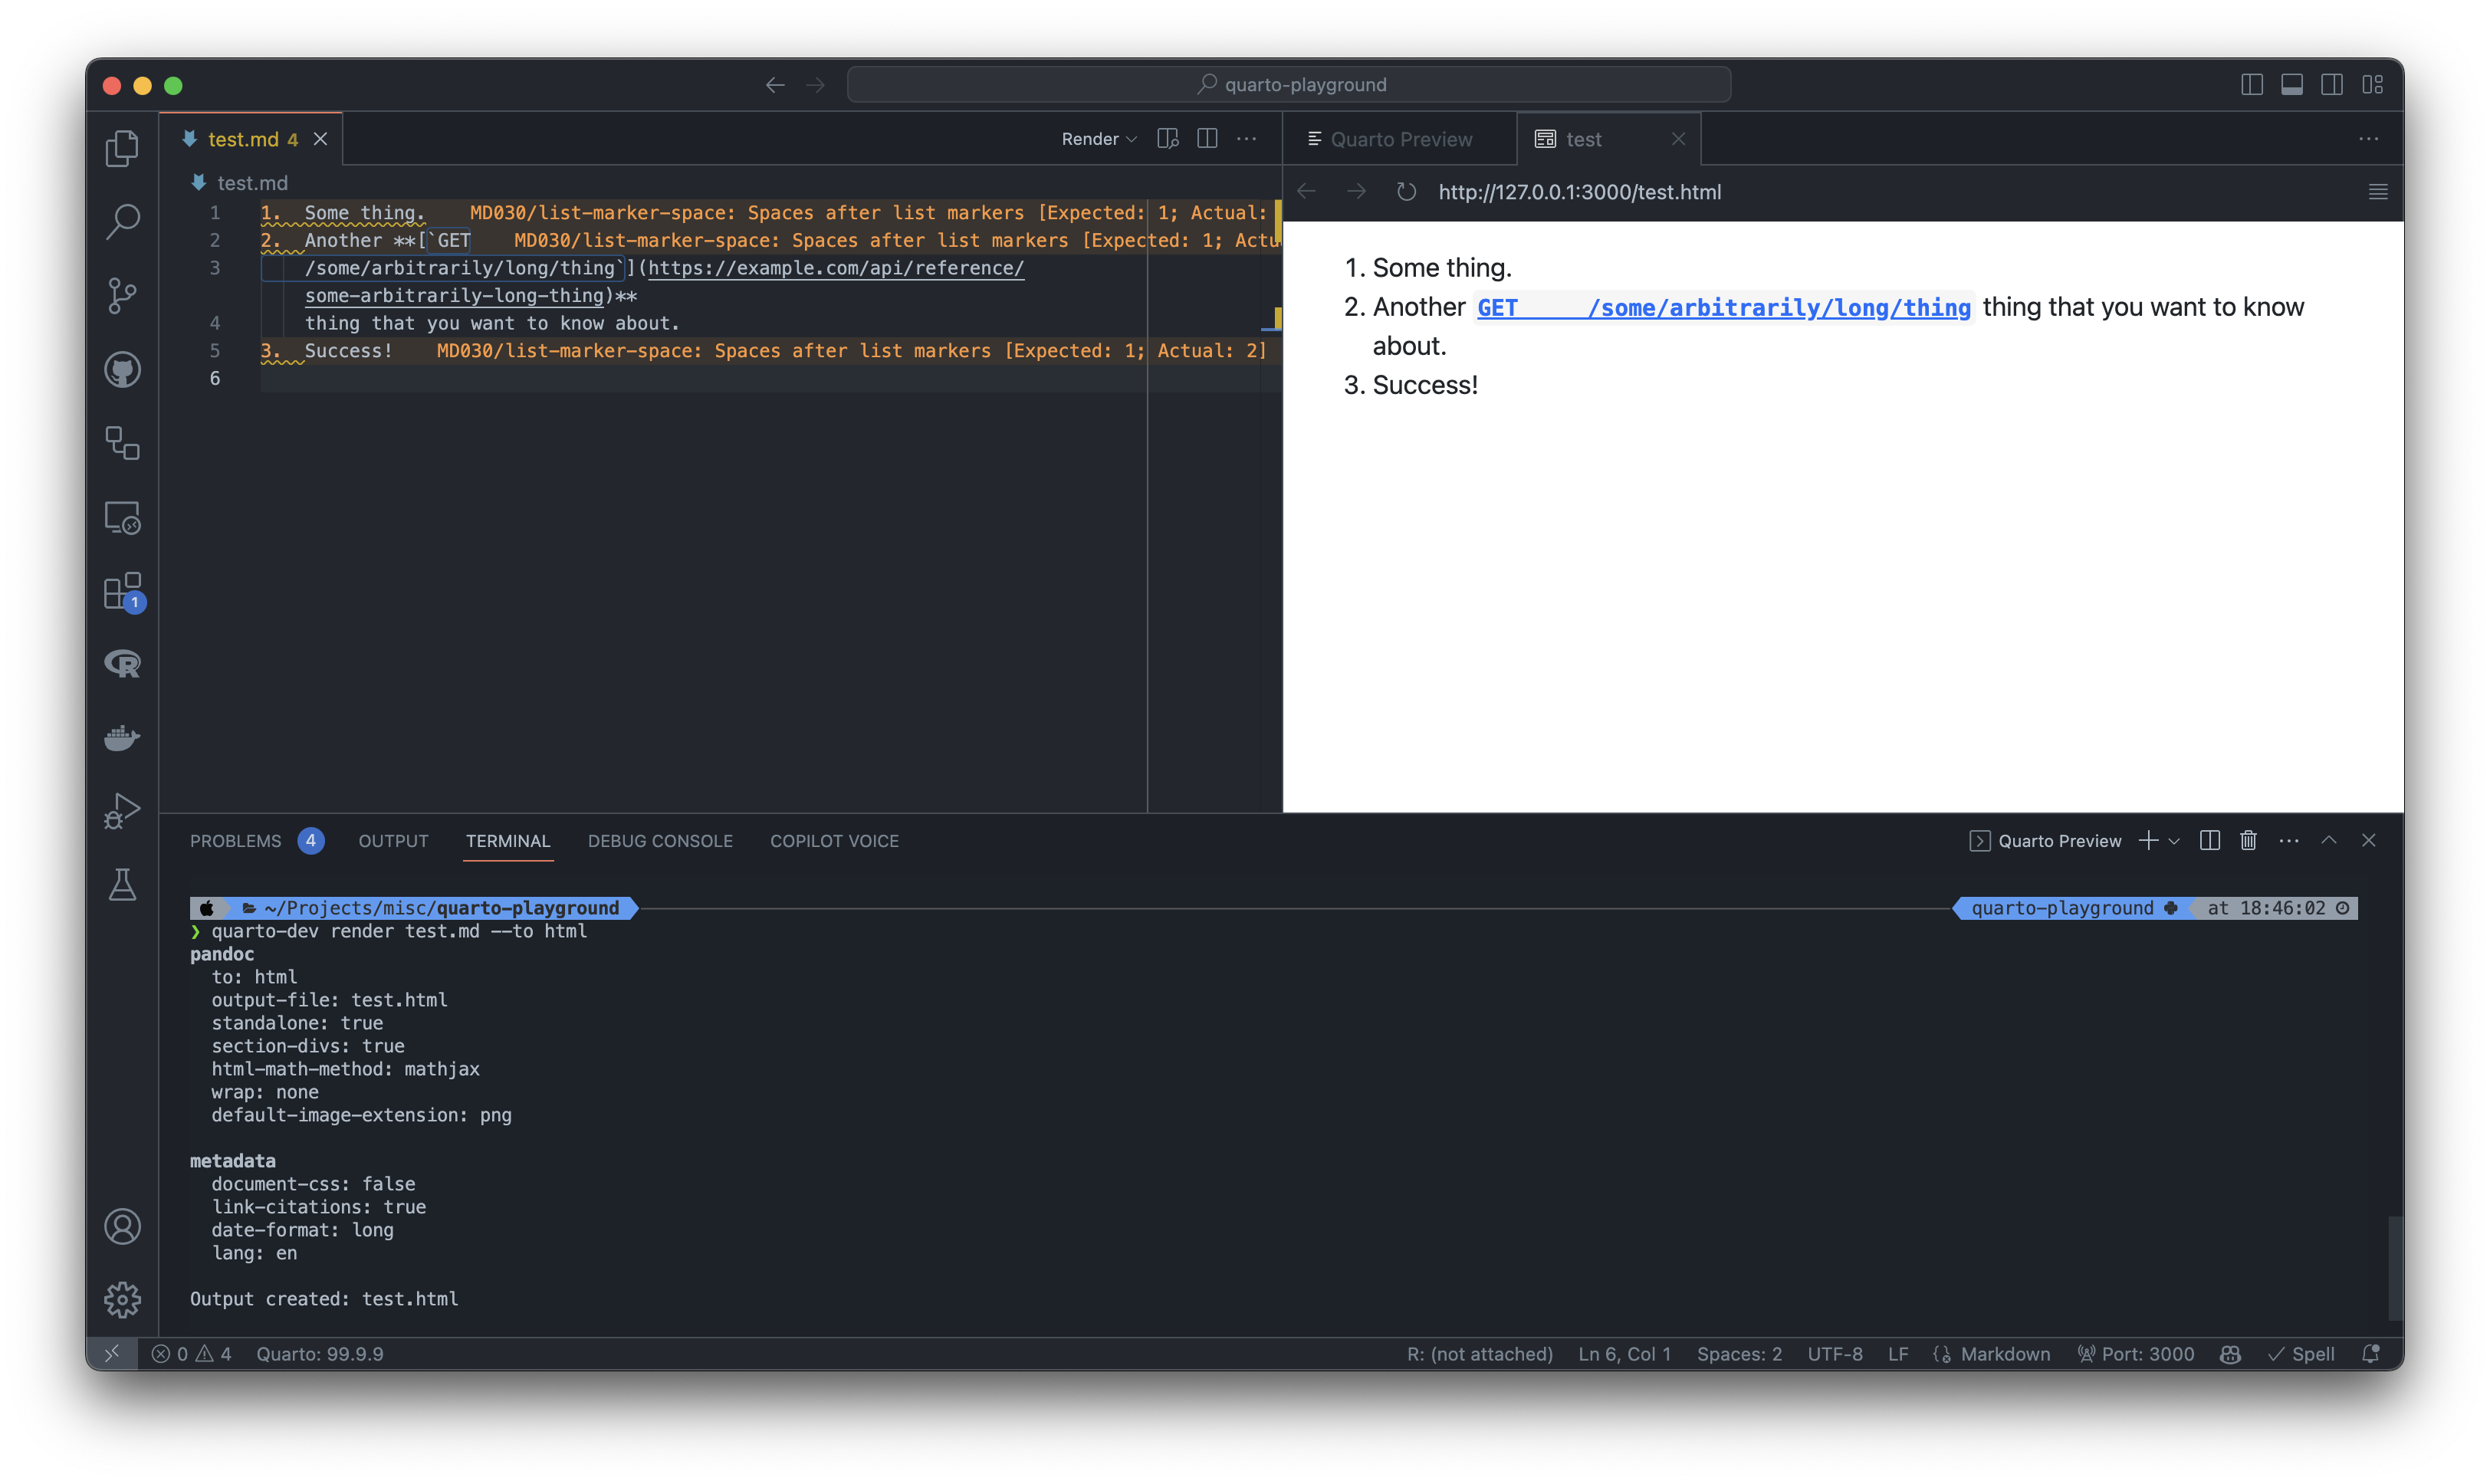Open the Render dropdown
Viewport: 2490px width, 1484px height.
pos(1097,138)
